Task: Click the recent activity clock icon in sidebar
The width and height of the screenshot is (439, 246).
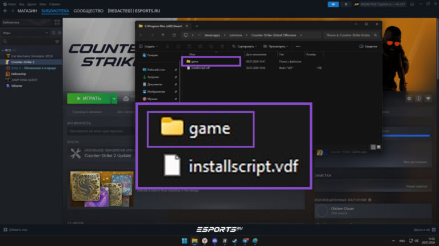Action: click(x=54, y=33)
